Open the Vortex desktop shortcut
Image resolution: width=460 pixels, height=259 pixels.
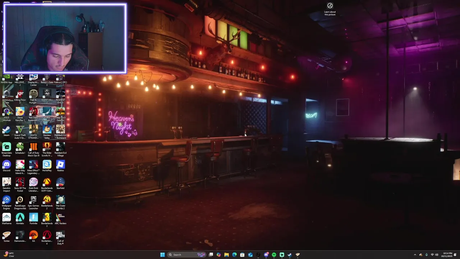point(6,237)
